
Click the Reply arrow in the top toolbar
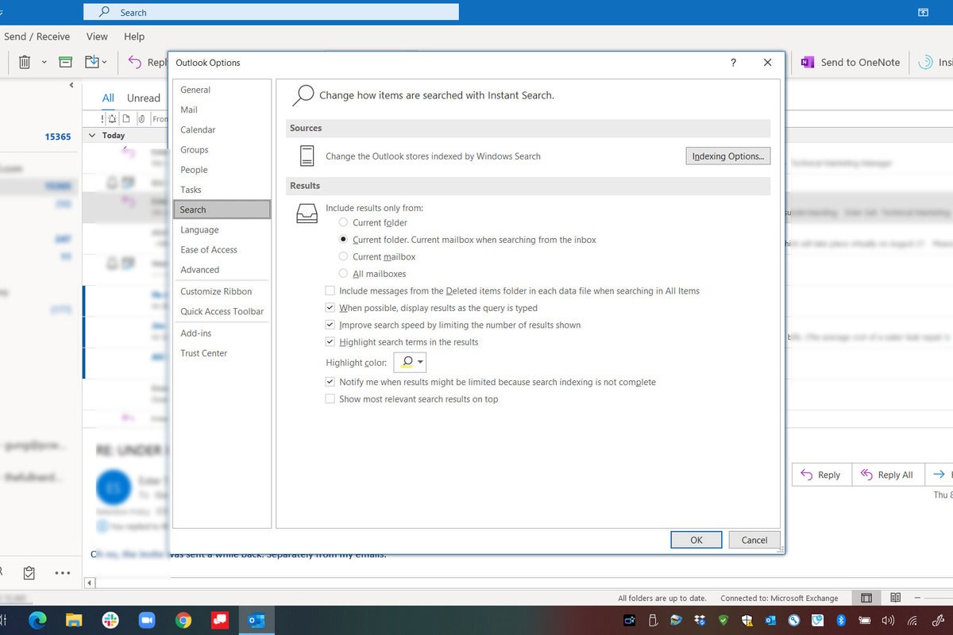tap(135, 62)
